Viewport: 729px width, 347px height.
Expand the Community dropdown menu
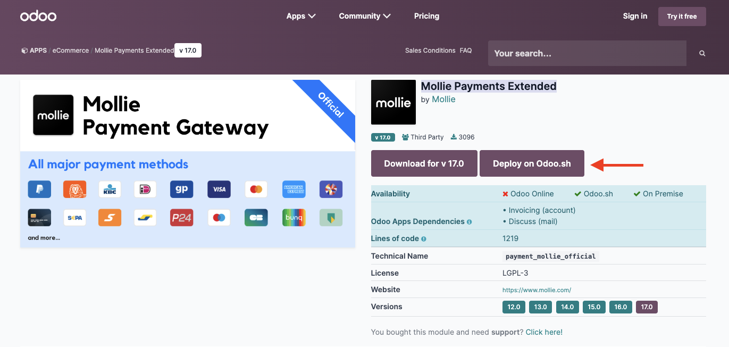(365, 16)
